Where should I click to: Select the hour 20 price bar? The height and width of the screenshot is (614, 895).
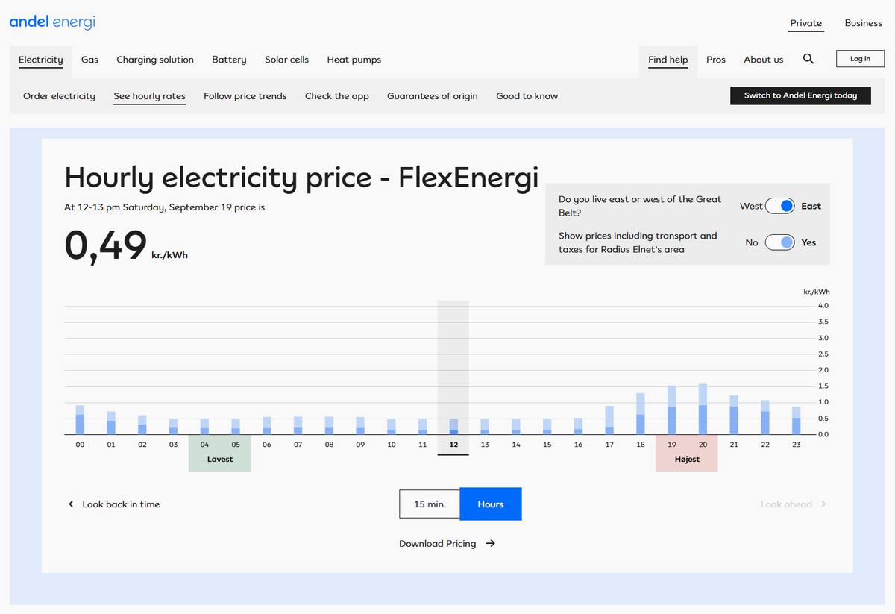703,410
